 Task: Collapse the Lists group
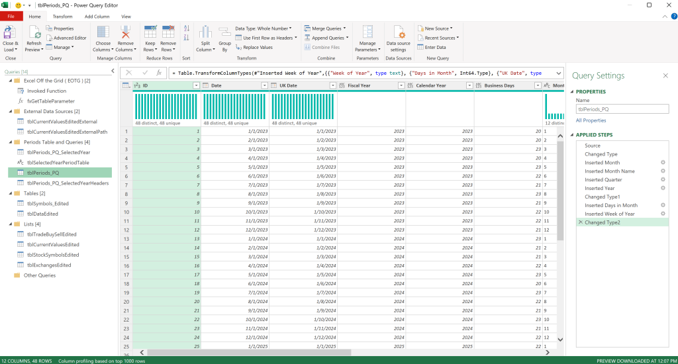click(11, 224)
